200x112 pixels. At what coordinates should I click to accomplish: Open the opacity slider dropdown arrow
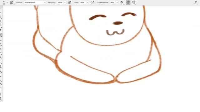point(65,2)
